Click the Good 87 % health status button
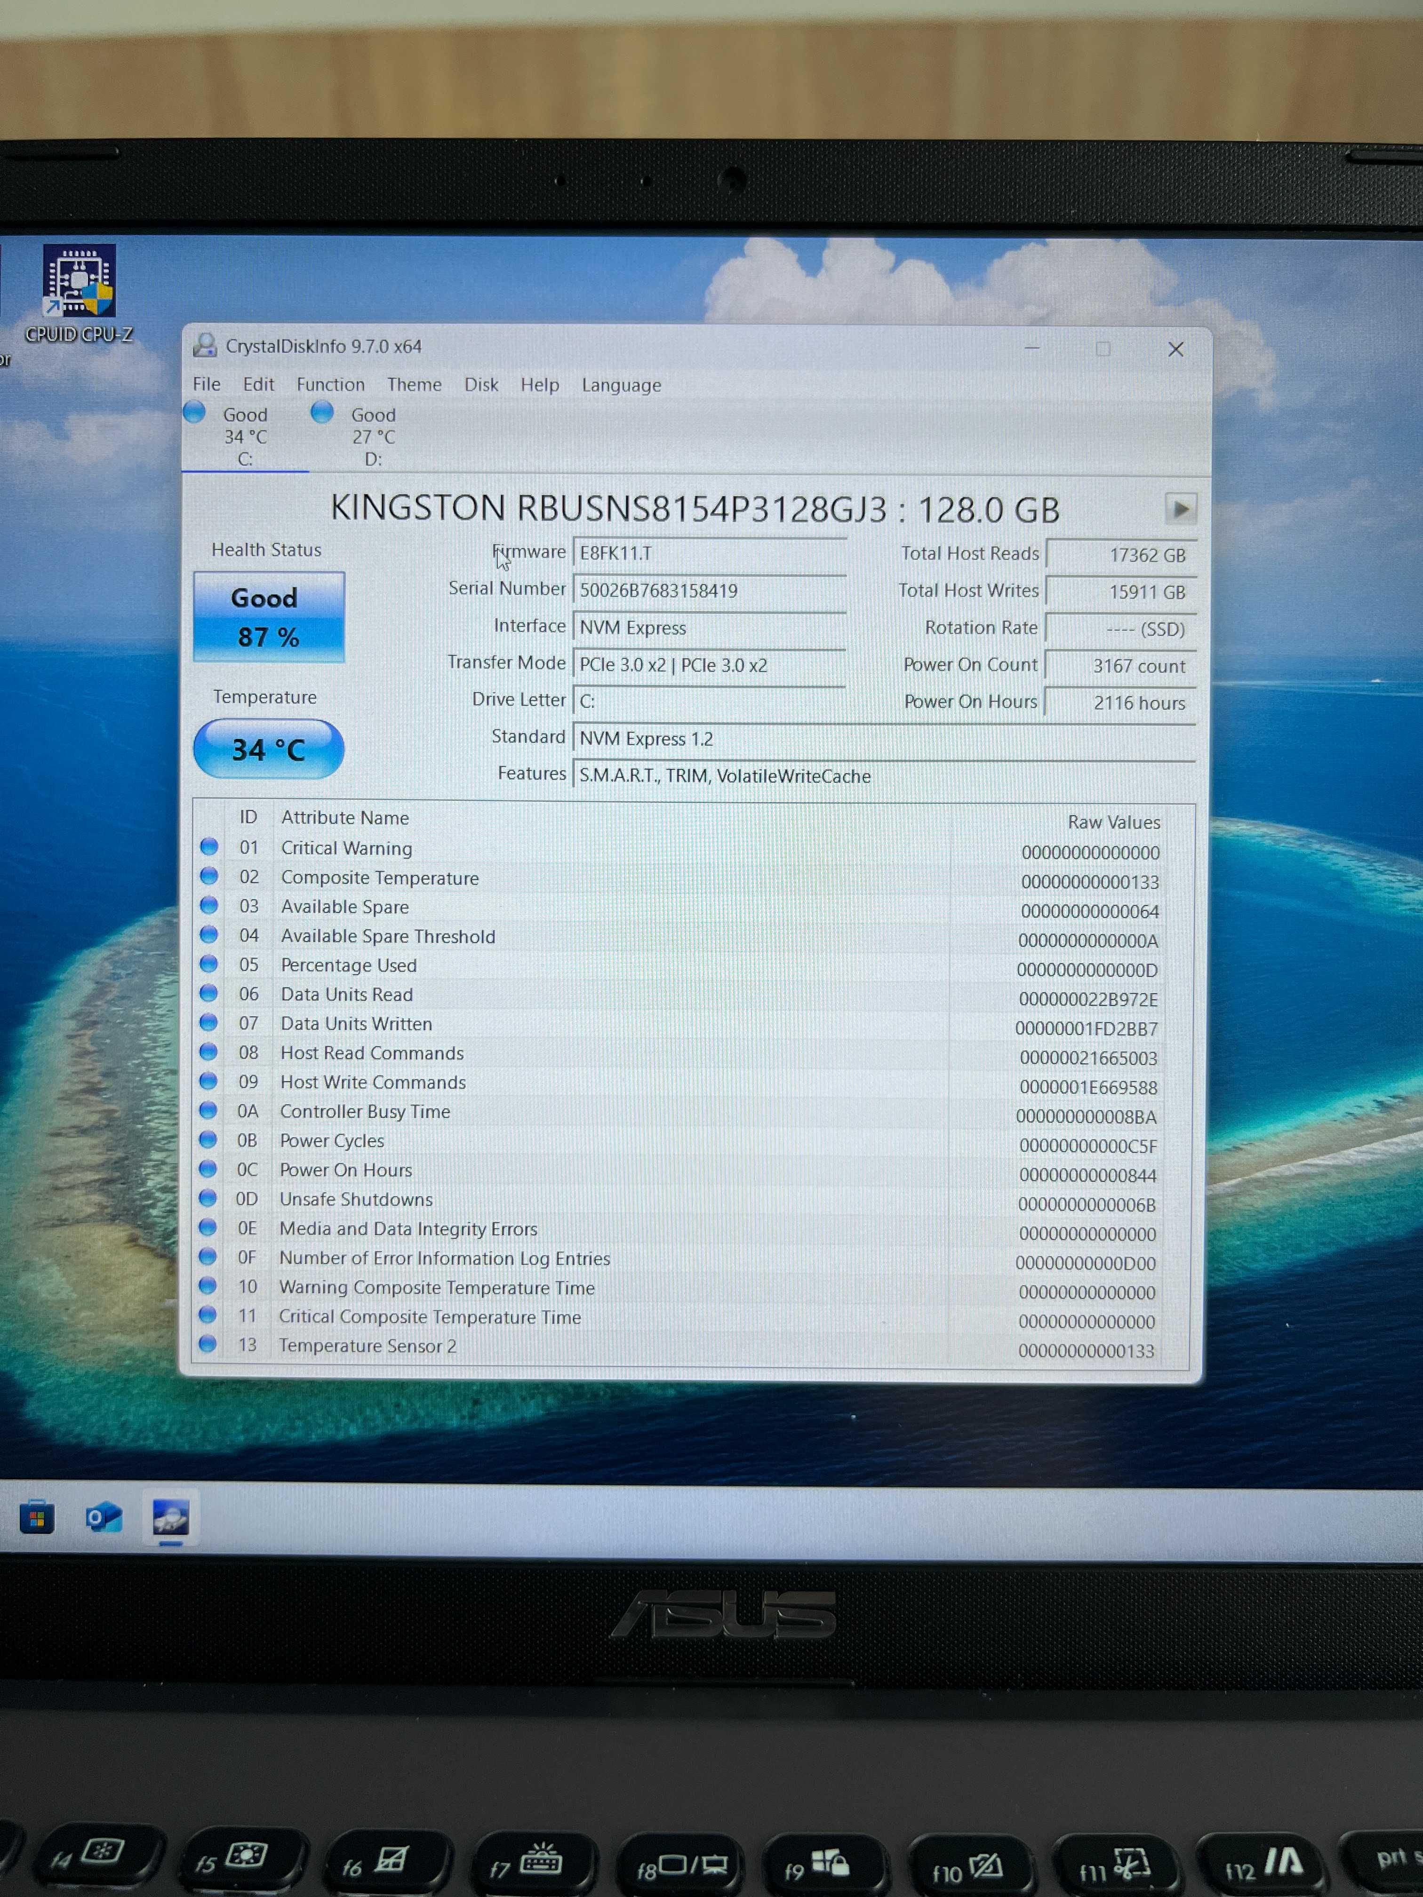1423x1897 pixels. tap(269, 617)
